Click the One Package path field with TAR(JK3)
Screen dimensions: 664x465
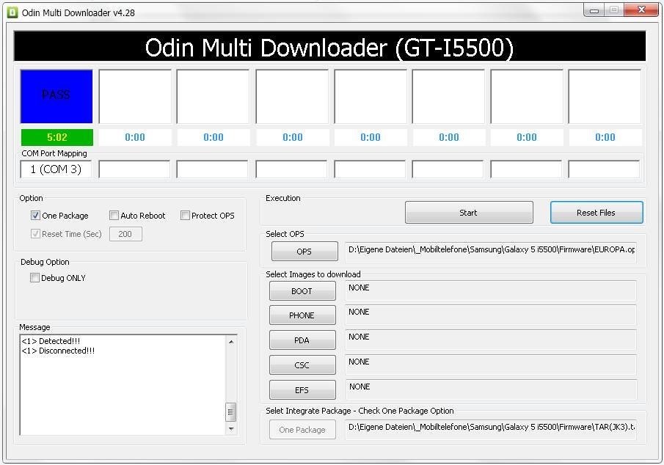[x=491, y=429]
